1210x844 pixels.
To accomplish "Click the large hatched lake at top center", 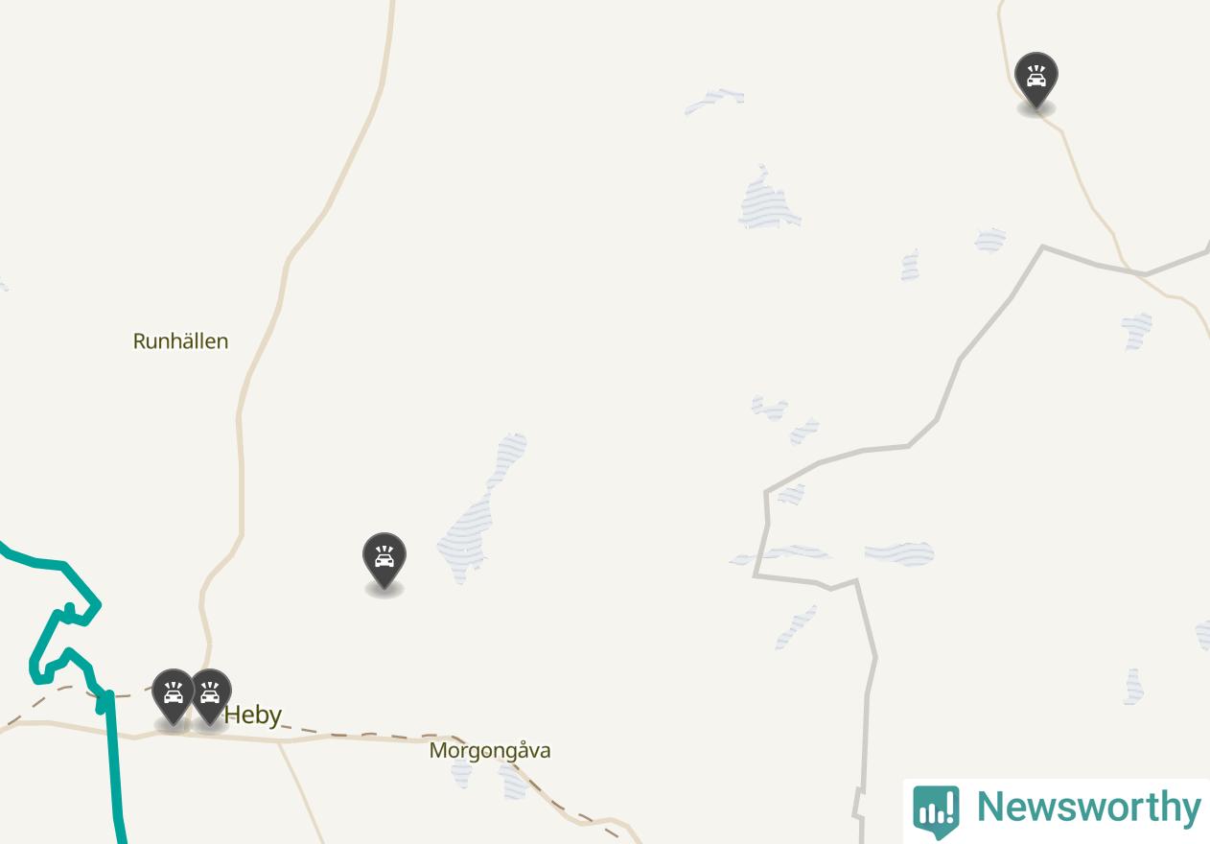I will click(x=767, y=201).
